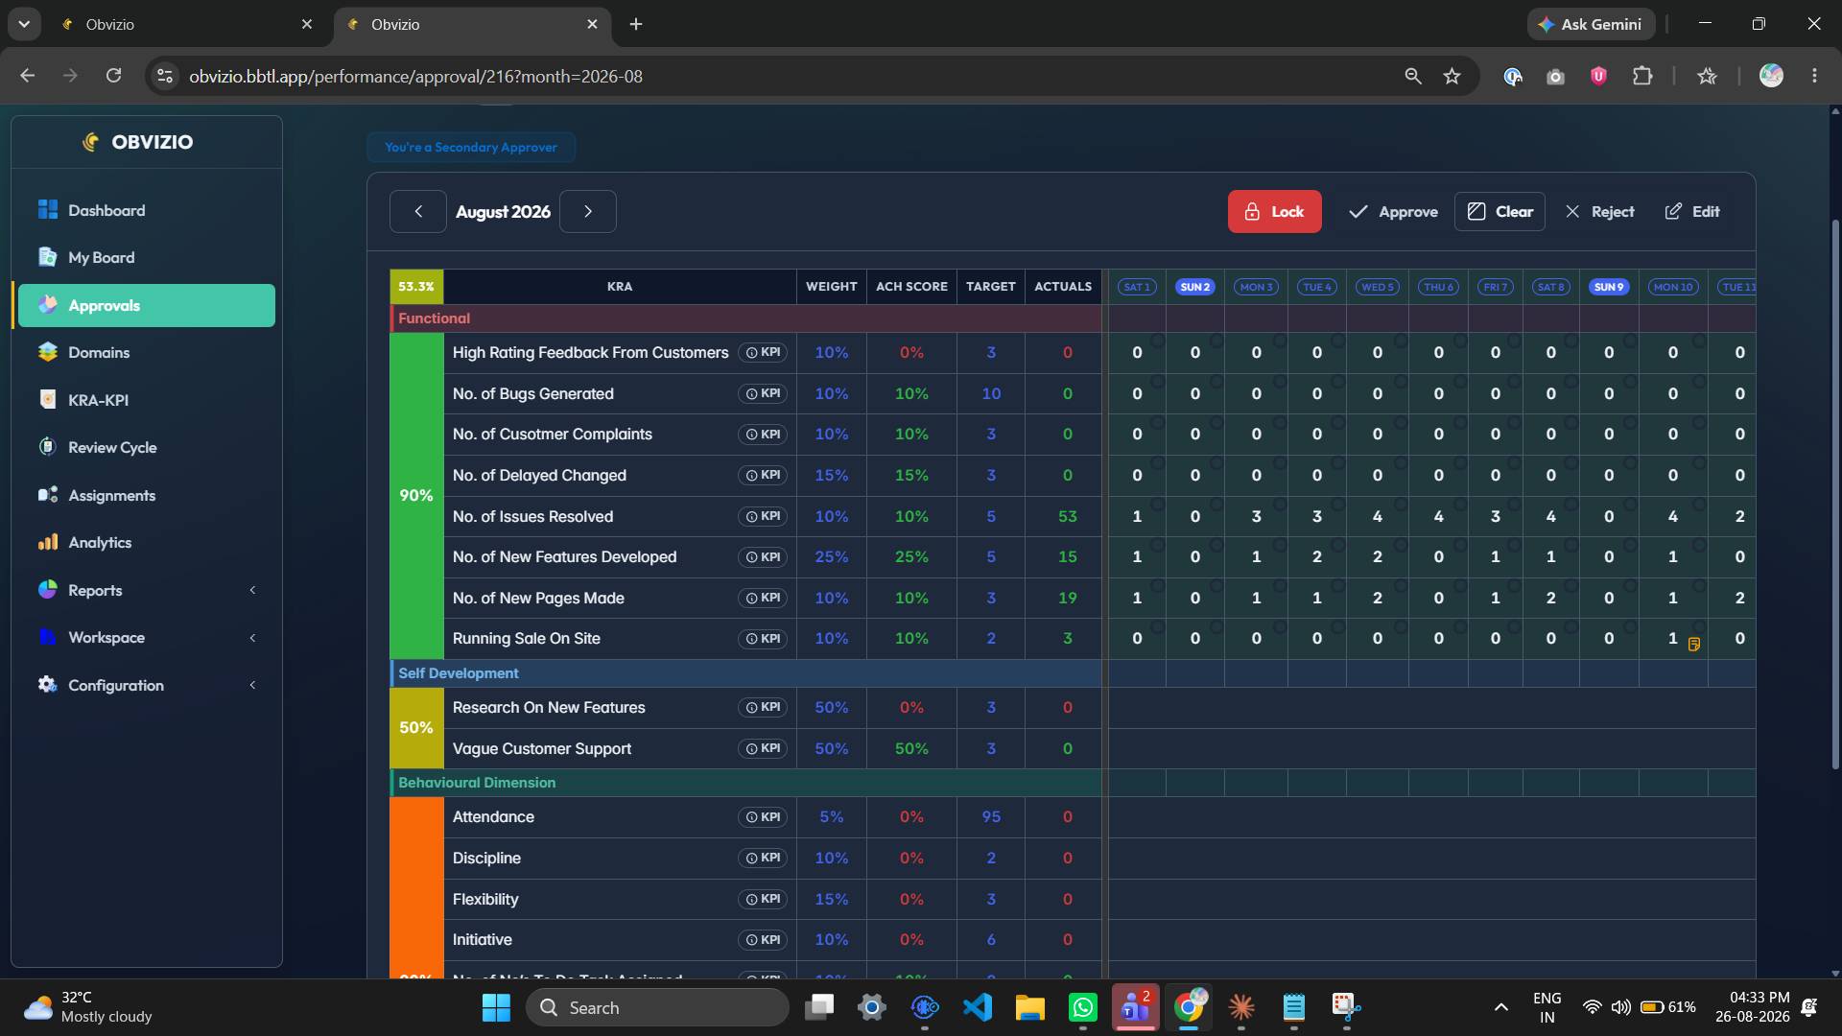This screenshot has height=1036, width=1842.
Task: Click the Domains sidebar icon
Action: click(47, 352)
